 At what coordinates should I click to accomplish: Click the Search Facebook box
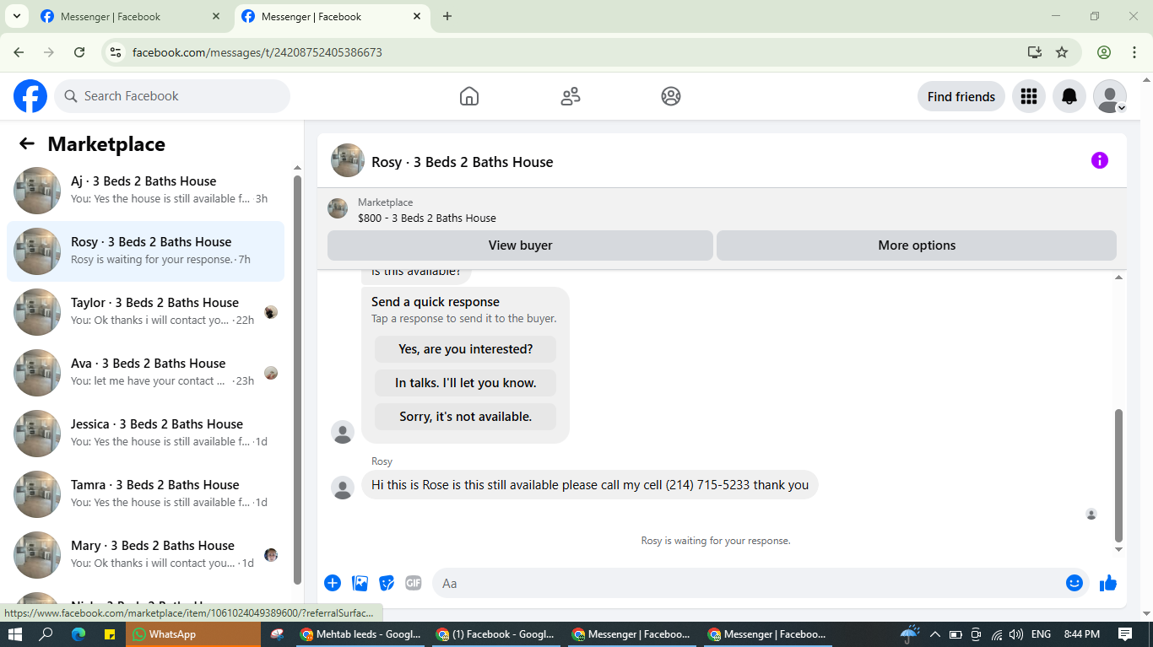172,96
